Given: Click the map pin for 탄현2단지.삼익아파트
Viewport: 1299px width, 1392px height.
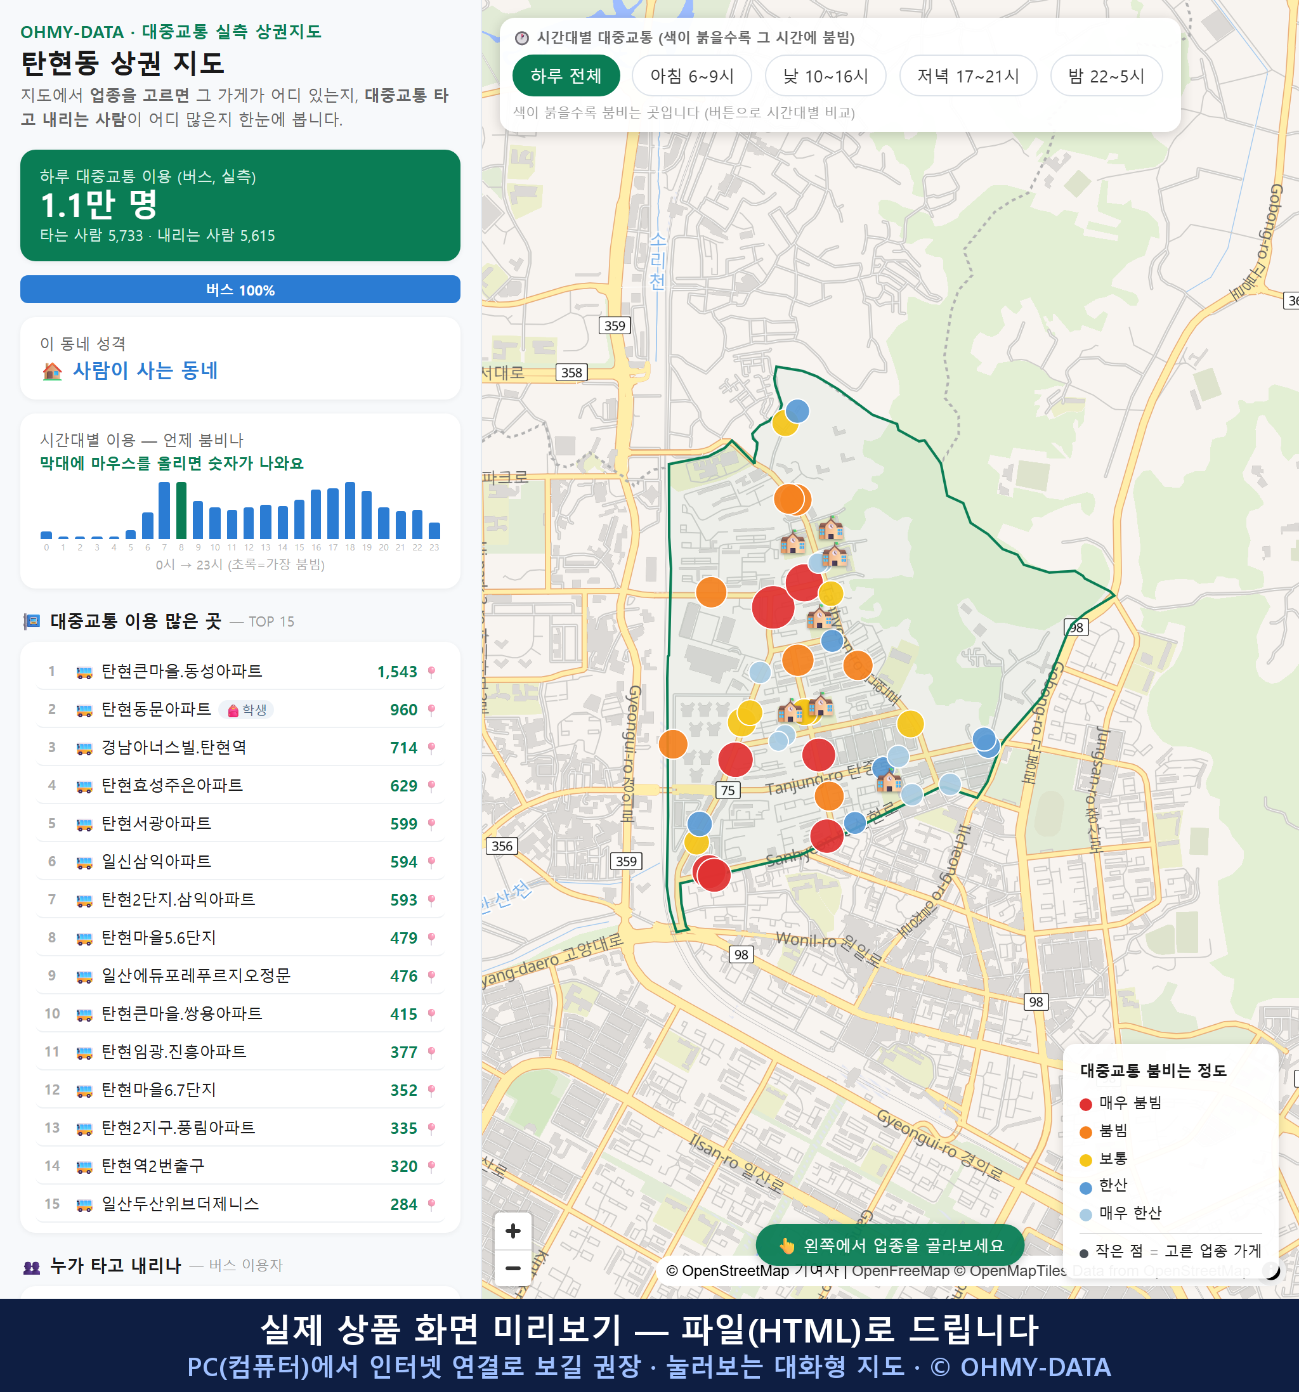Looking at the screenshot, I should point(431,900).
